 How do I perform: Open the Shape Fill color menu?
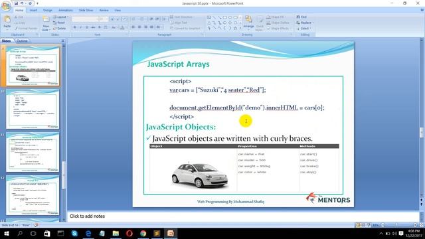coord(276,17)
